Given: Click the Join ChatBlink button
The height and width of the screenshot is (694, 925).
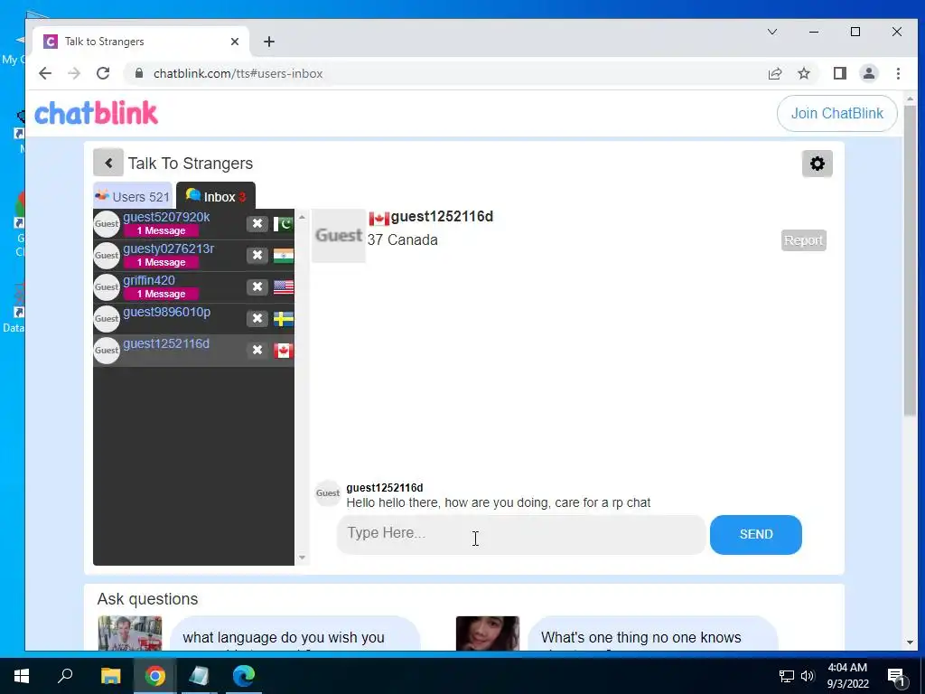Looking at the screenshot, I should 836,113.
